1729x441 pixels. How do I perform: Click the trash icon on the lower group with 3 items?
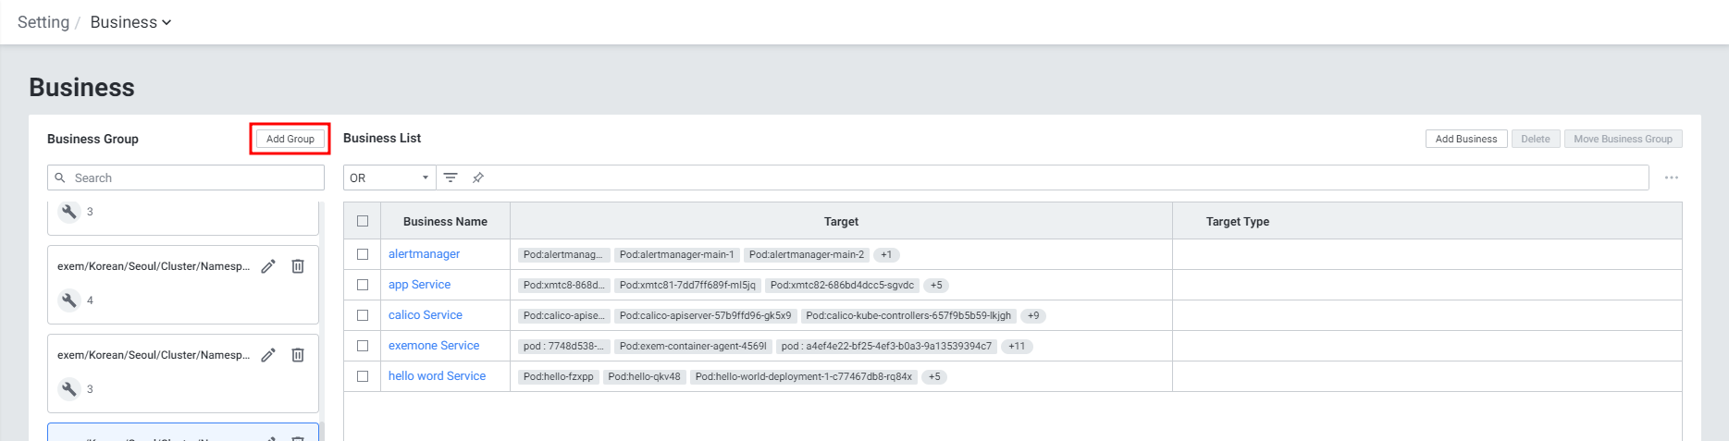[298, 355]
